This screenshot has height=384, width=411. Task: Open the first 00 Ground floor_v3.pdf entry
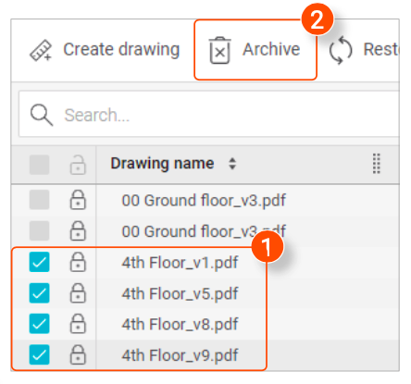click(204, 201)
